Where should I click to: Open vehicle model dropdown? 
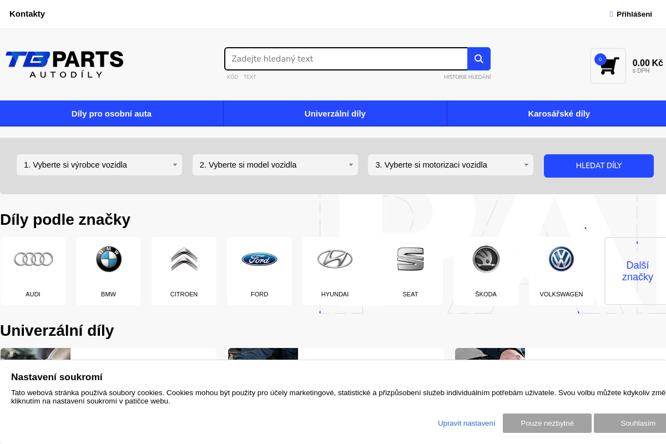pos(275,165)
